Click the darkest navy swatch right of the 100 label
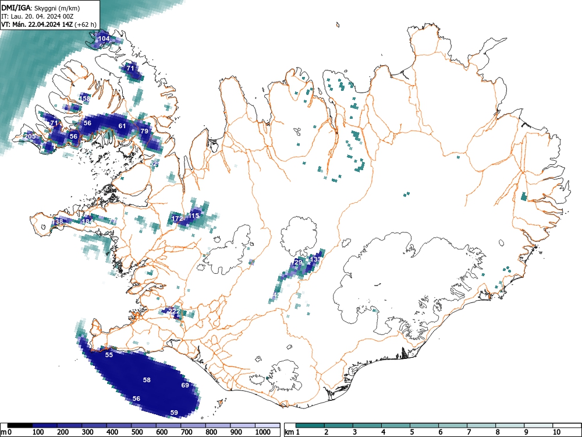The image size is (582, 437). click(45, 425)
